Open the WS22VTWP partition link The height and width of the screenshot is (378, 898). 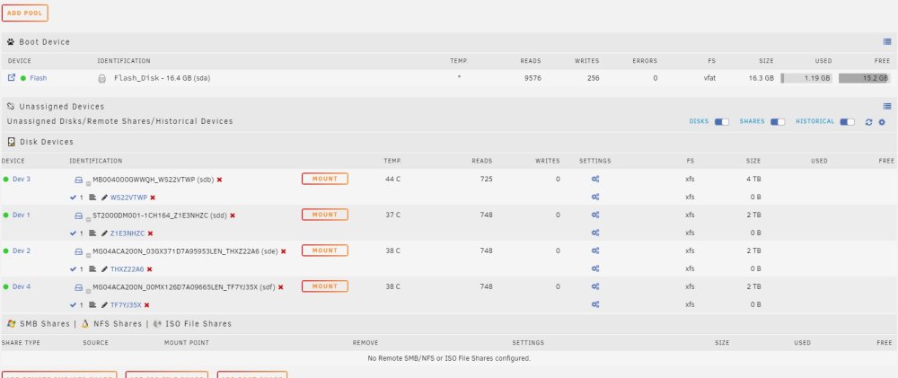pyautogui.click(x=128, y=198)
